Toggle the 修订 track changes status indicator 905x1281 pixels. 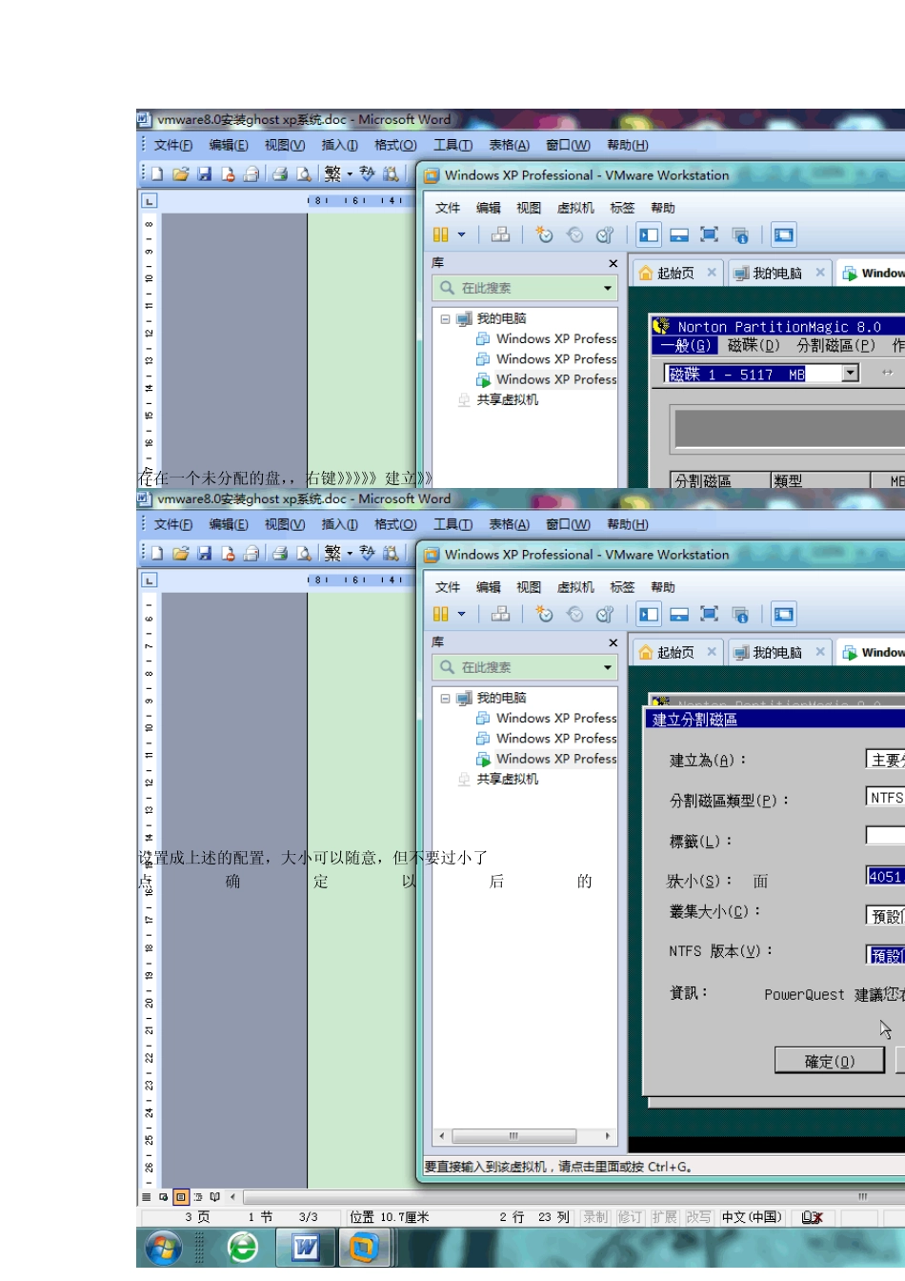click(x=630, y=1217)
